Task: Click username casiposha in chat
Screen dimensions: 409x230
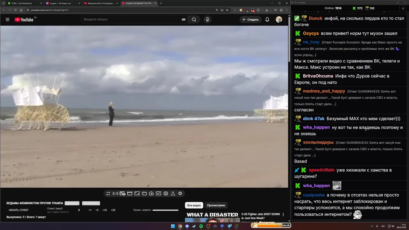Action: pos(313,195)
